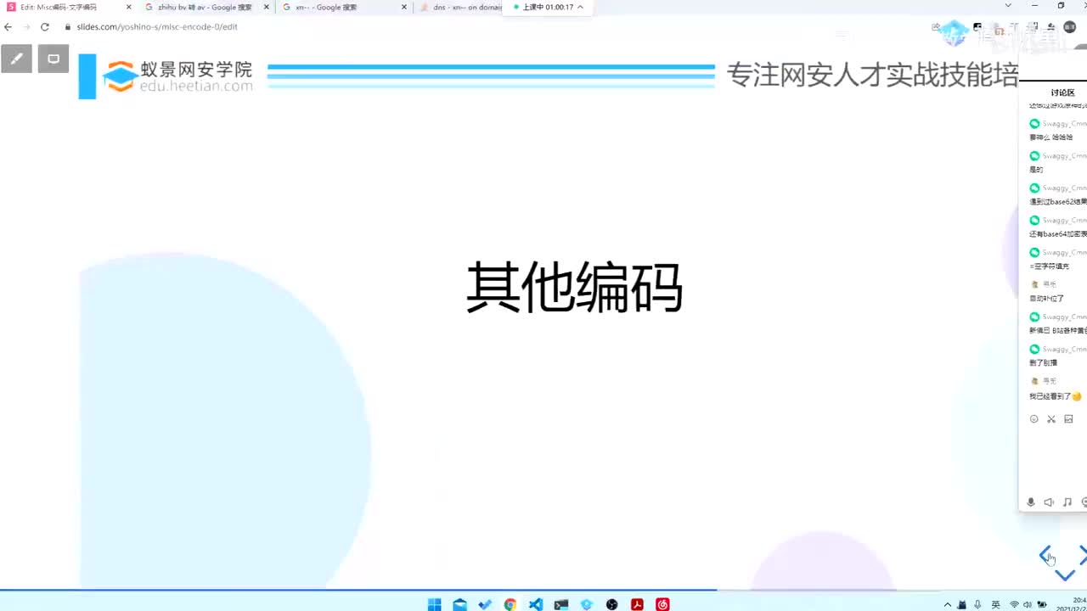Click the Wi-Fi network tray icon

tap(1014, 604)
